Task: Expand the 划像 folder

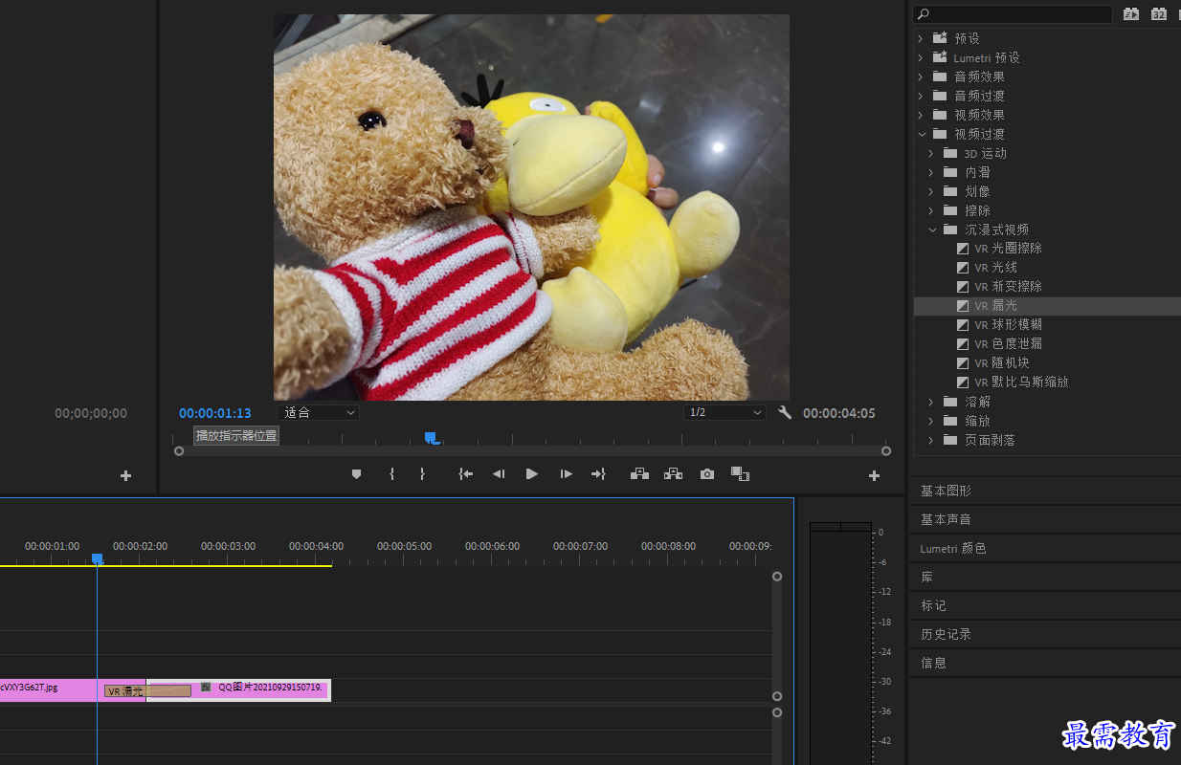Action: point(931,191)
